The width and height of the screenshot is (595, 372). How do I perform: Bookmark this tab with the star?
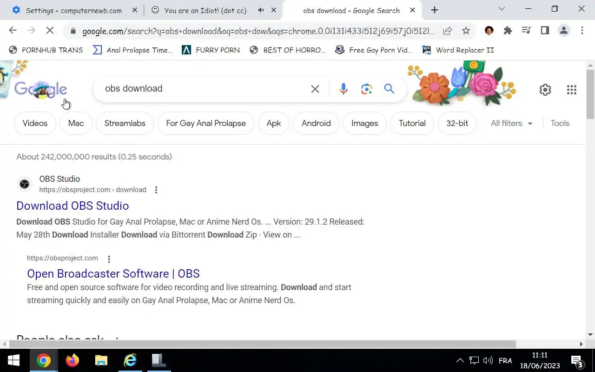point(466,31)
